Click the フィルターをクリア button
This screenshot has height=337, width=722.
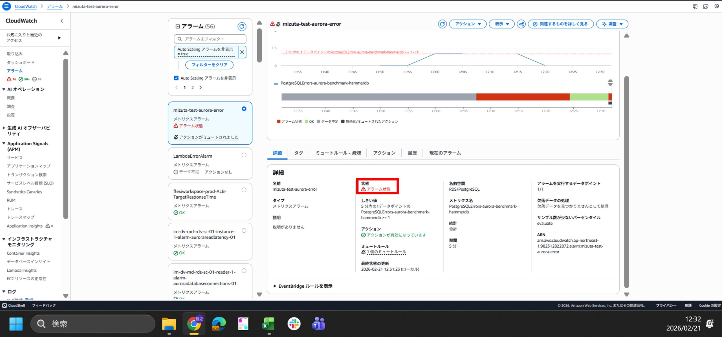209,65
